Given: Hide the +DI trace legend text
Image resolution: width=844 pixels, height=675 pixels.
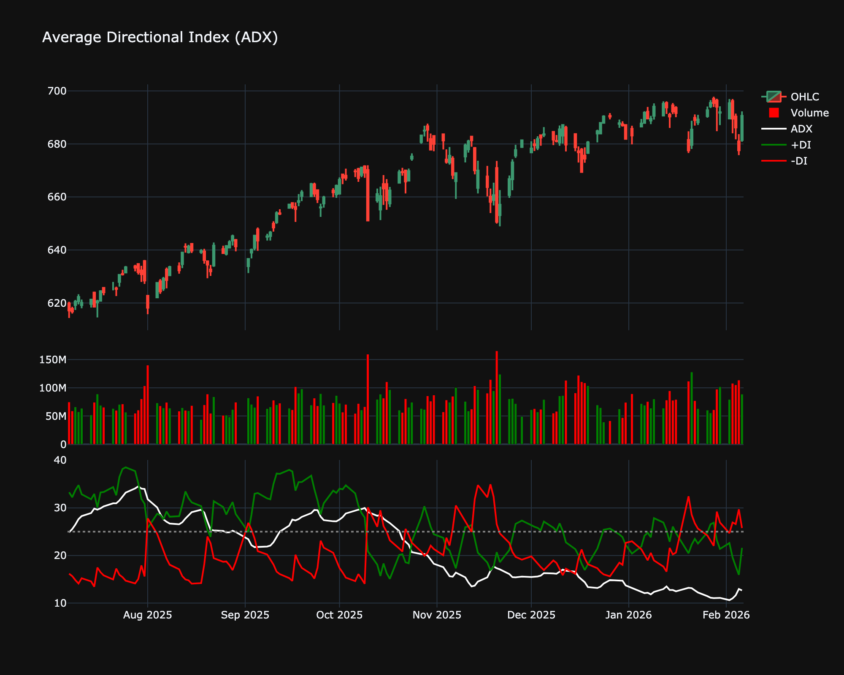Looking at the screenshot, I should [x=801, y=145].
